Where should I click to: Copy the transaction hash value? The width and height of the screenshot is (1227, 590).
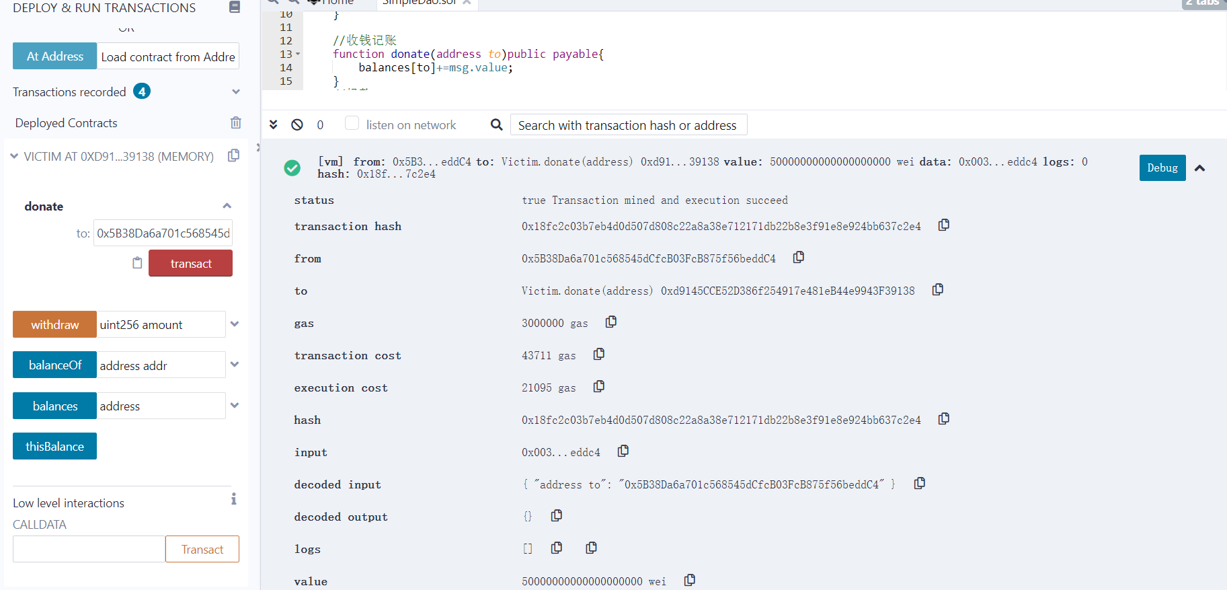click(x=943, y=225)
